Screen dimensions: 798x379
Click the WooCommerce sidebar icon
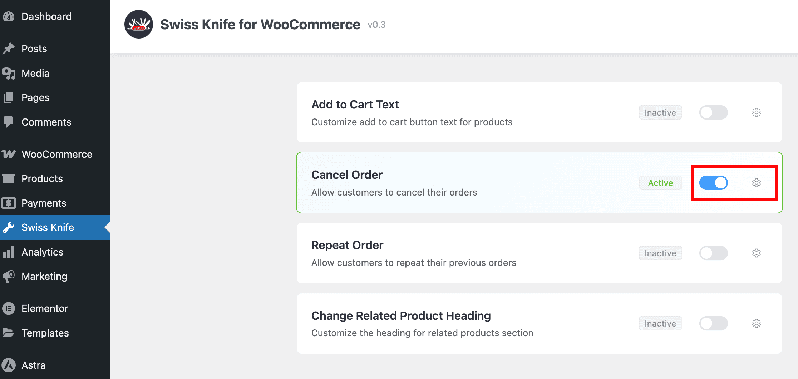(x=9, y=154)
